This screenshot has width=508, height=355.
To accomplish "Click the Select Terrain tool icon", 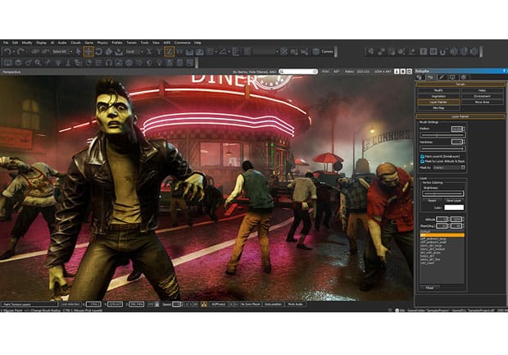I will (x=119, y=52).
